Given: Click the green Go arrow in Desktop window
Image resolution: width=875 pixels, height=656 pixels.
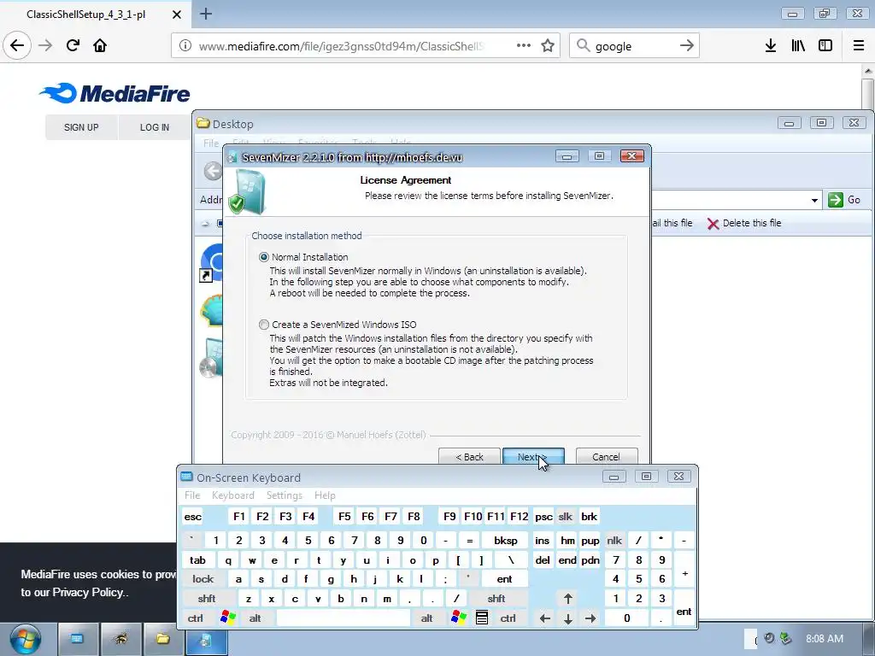Looking at the screenshot, I should click(x=836, y=200).
